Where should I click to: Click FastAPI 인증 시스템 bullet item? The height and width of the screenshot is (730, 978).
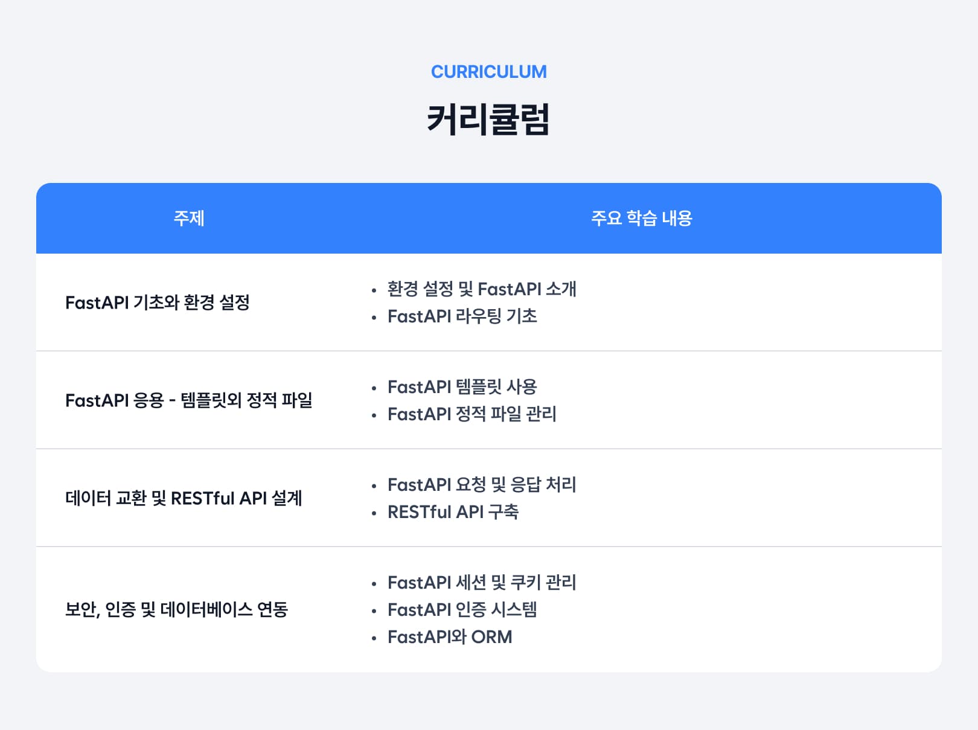coord(462,610)
